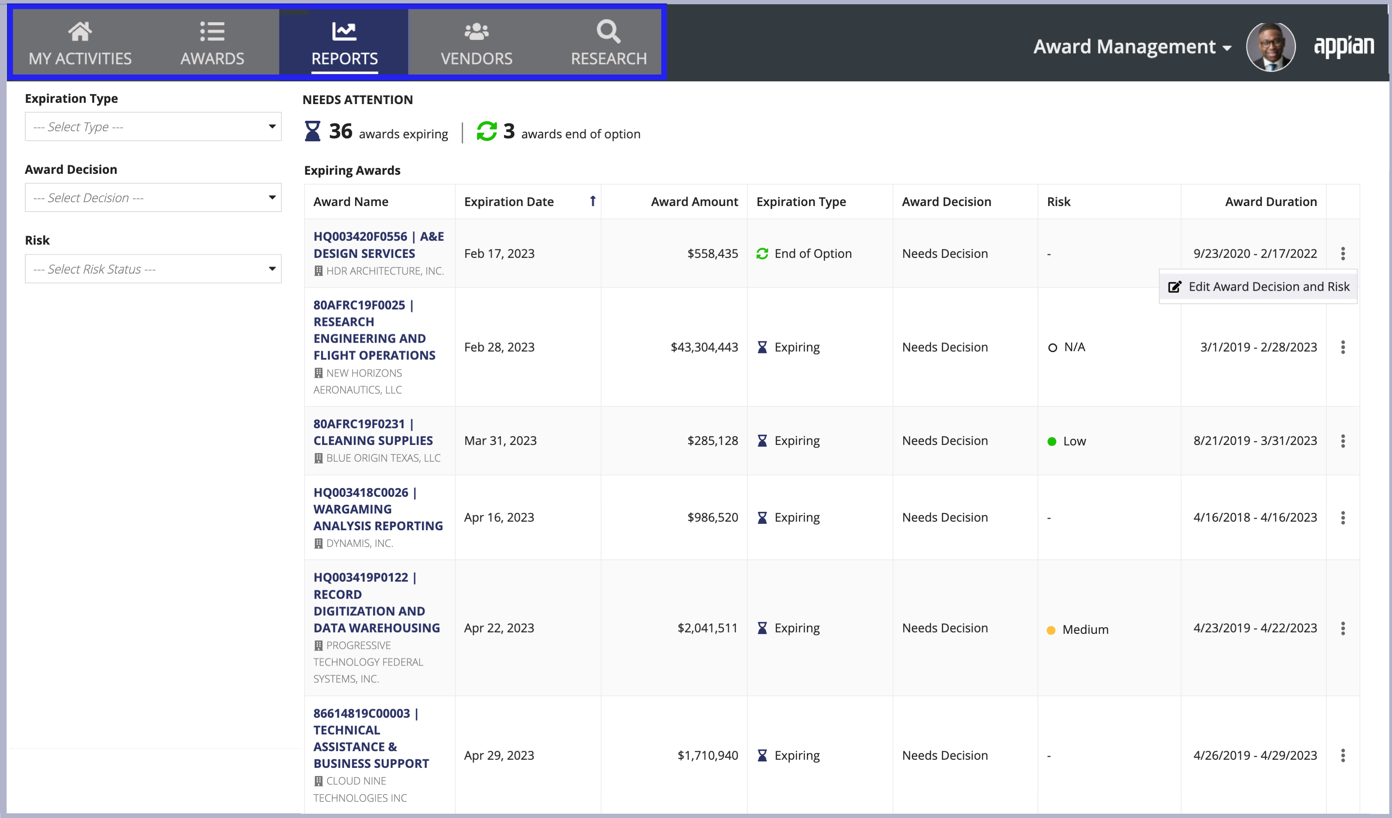The width and height of the screenshot is (1392, 818).
Task: Open actions menu for Cleaning Supplies row
Action: click(x=1343, y=441)
